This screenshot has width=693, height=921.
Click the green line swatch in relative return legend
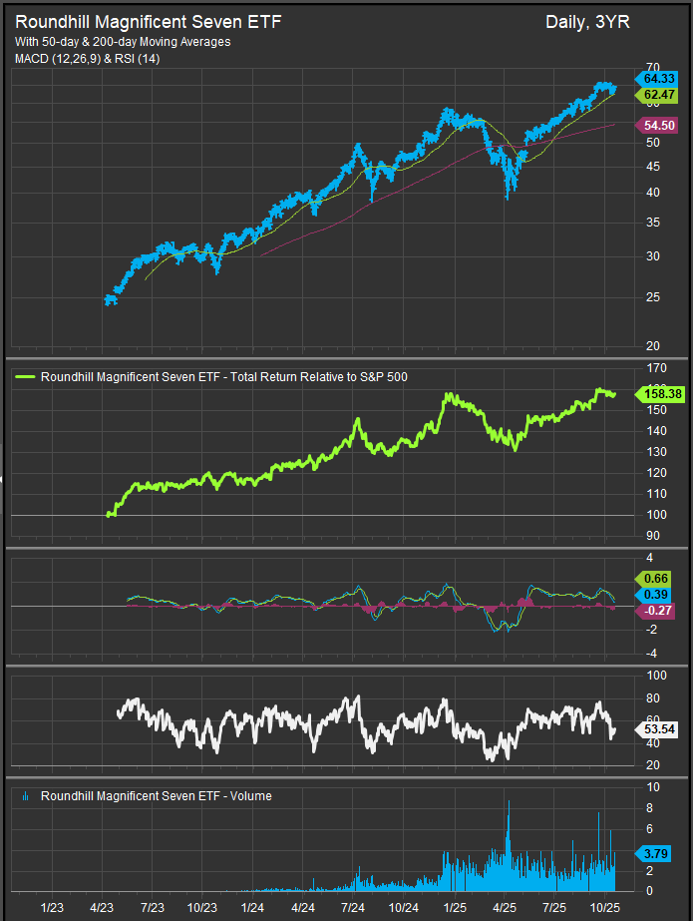point(25,377)
